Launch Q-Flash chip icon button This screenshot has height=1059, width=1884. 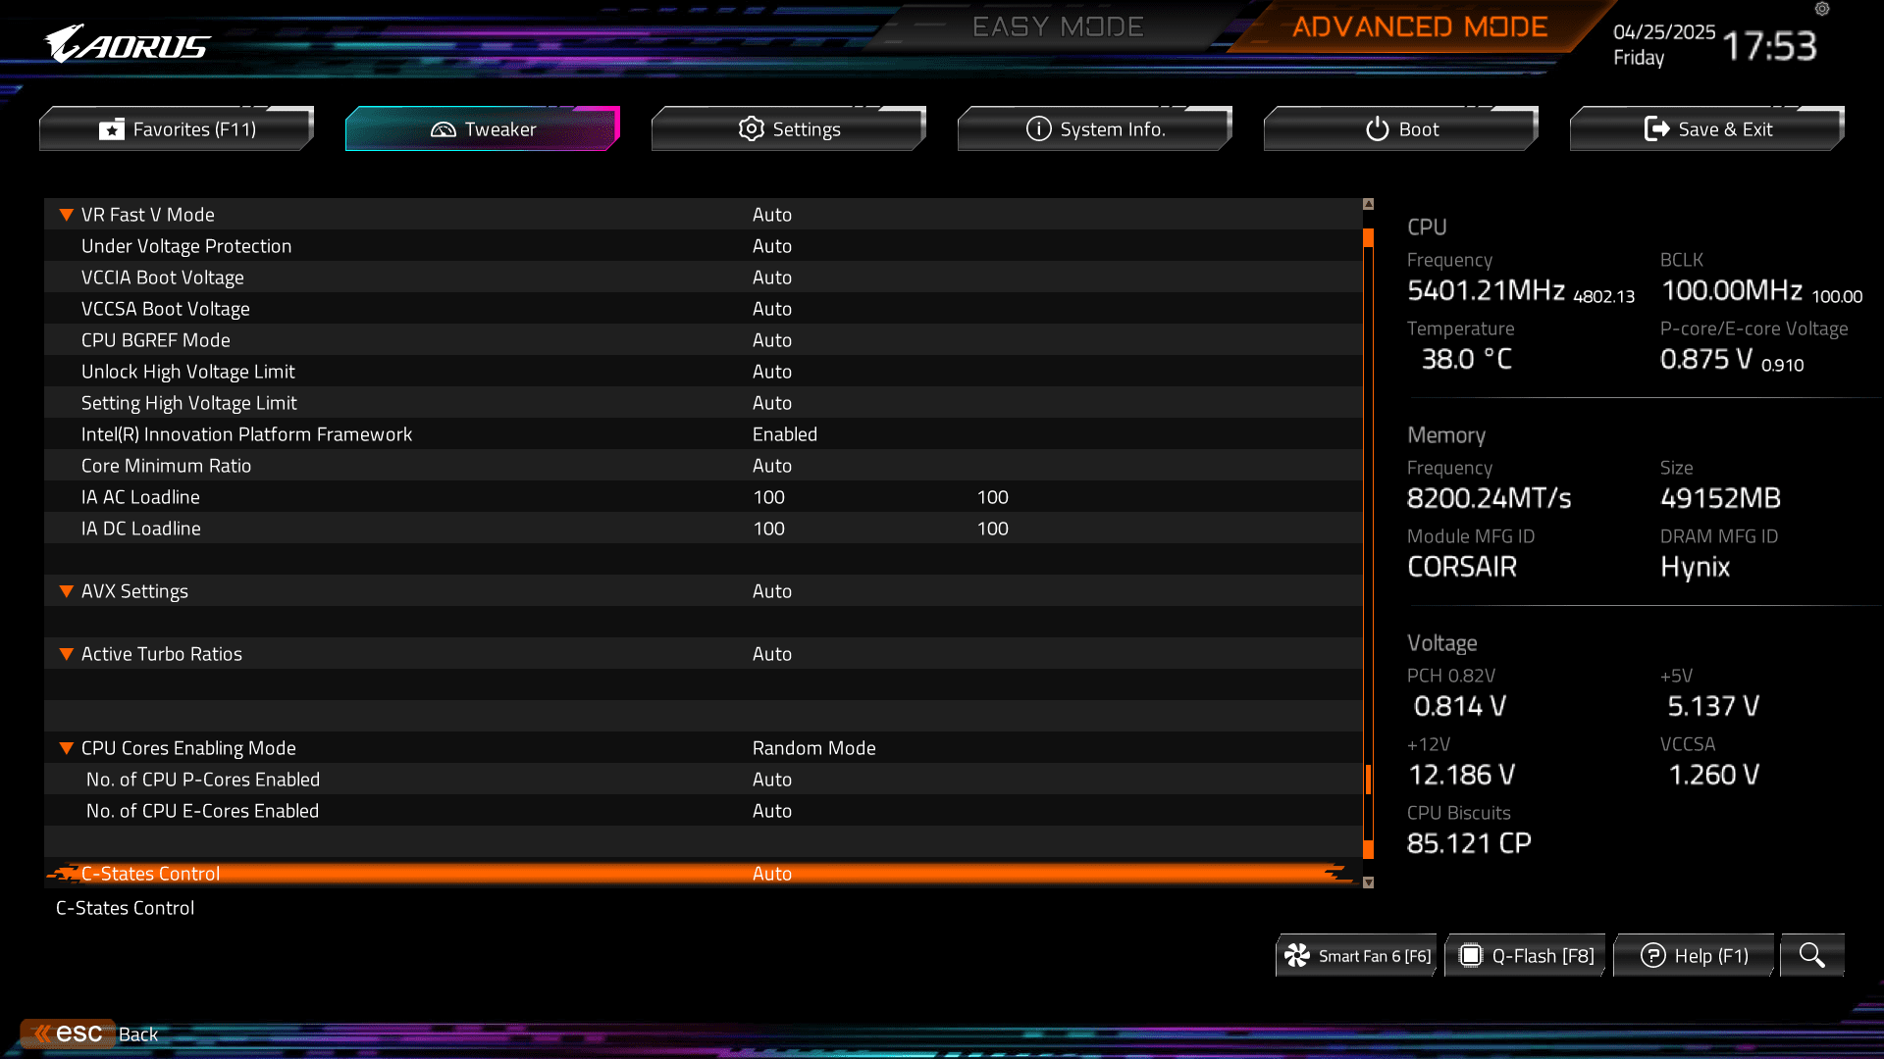click(x=1470, y=956)
